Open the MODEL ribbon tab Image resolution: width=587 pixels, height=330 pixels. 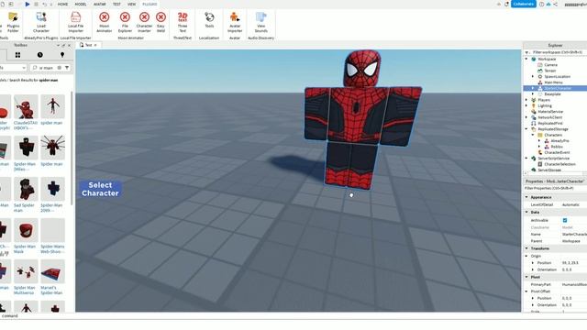pyautogui.click(x=81, y=4)
